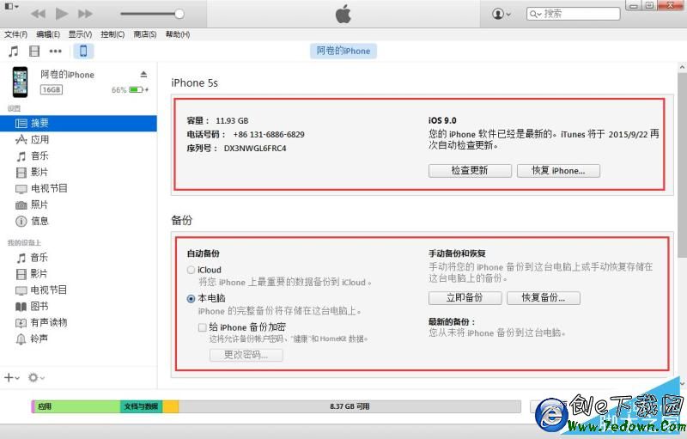Image resolution: width=687 pixels, height=439 pixels.
Task: Click the 恢复 iPhone... button
Action: pyautogui.click(x=558, y=171)
